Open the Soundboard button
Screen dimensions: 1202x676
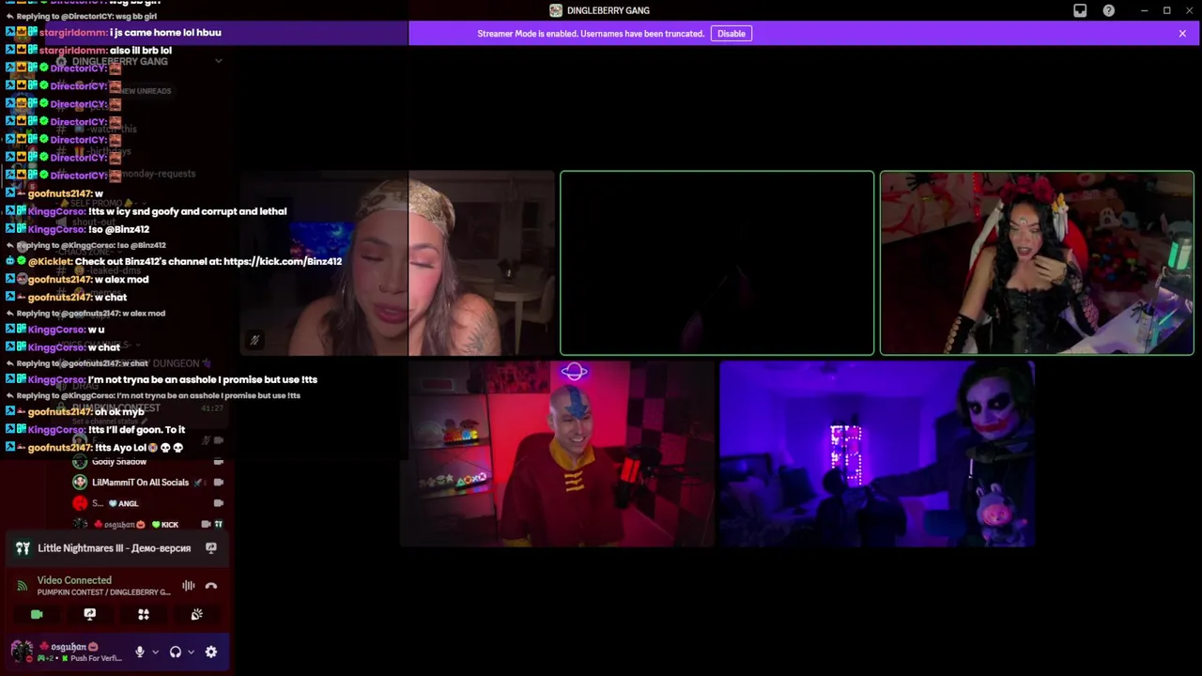click(x=197, y=614)
